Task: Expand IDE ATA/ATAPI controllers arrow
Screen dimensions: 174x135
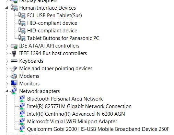Action: [7, 46]
